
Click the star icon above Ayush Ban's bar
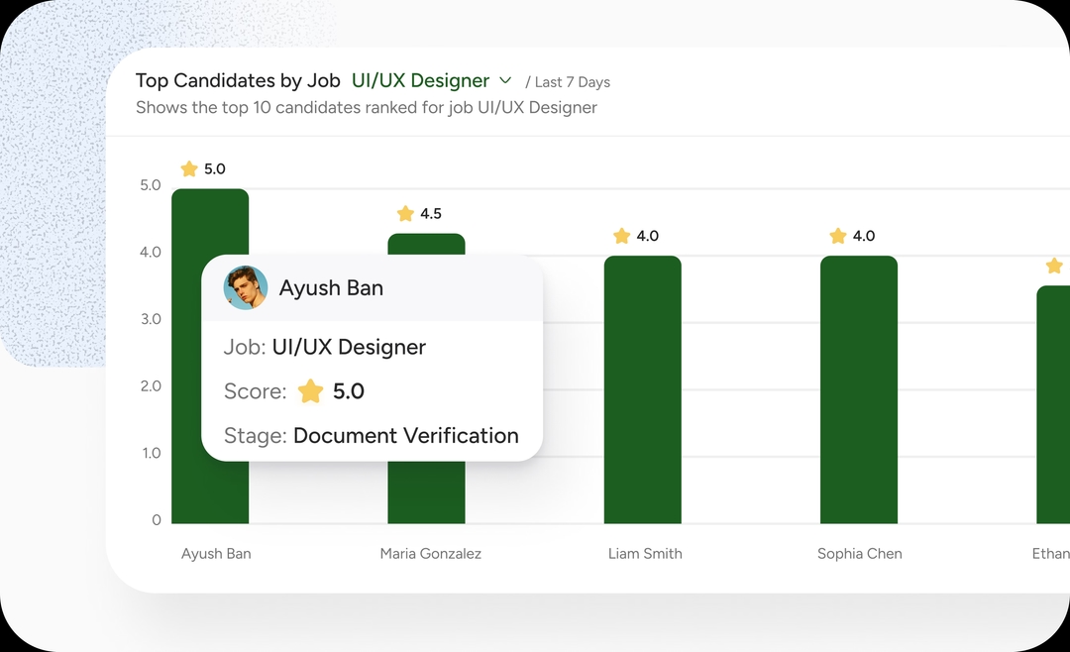189,169
